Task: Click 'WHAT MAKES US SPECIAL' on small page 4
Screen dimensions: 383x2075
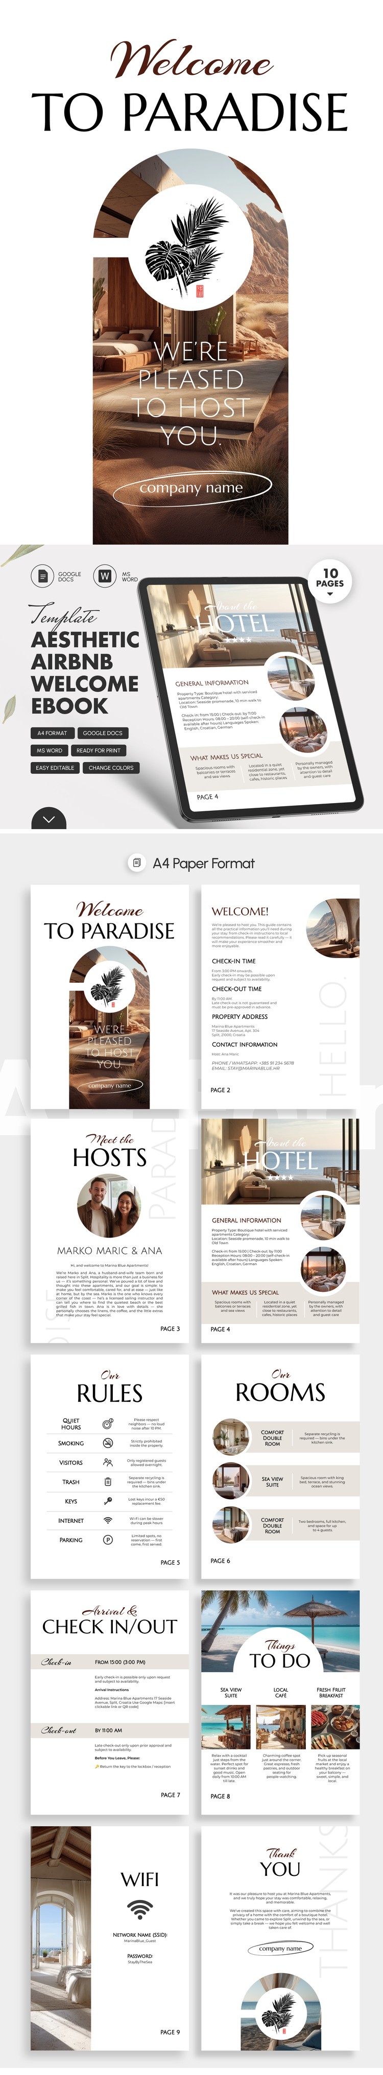Action: coord(246,1292)
